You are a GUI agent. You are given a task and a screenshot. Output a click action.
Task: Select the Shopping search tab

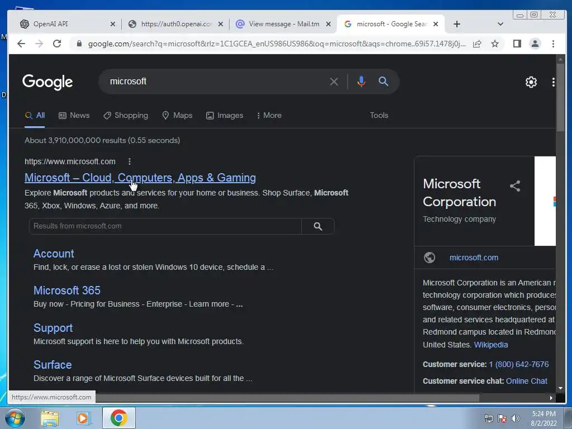(x=126, y=115)
